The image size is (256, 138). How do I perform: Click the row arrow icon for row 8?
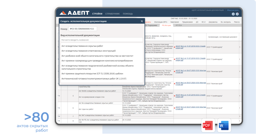coord(59,121)
